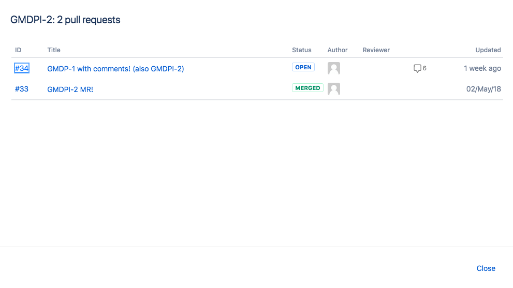Click the OPEN status badge
The image size is (513, 288).
click(x=303, y=67)
